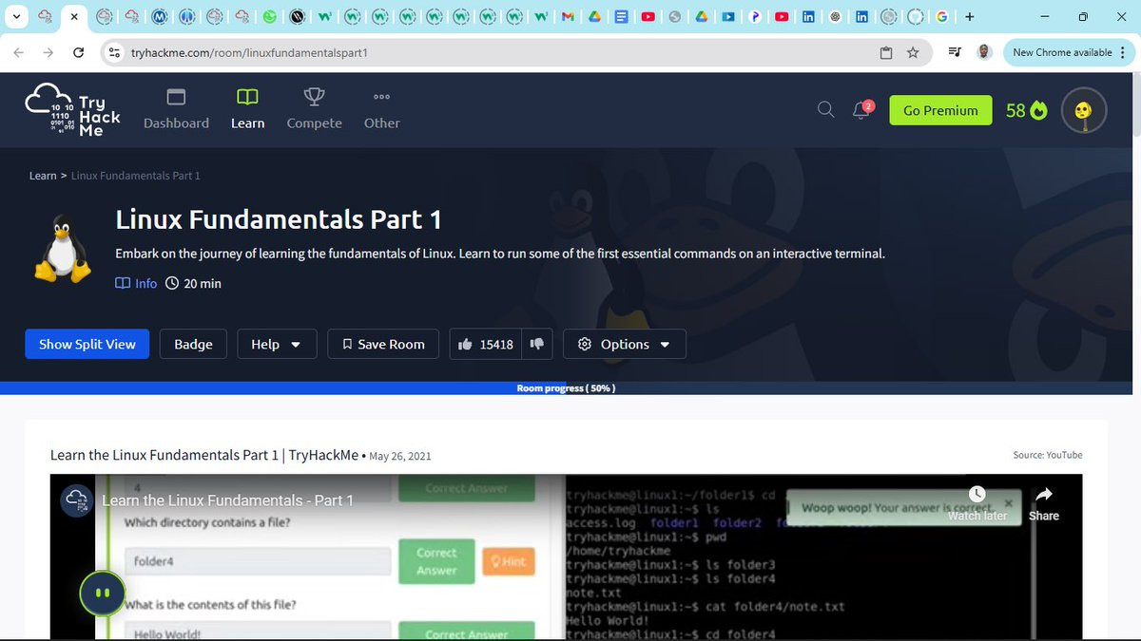Viewport: 1141px width, 641px height.
Task: Expand the Options dropdown
Action: [625, 344]
